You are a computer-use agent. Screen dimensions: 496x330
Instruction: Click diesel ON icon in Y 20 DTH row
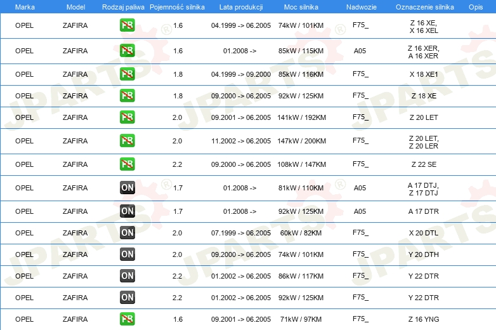(x=127, y=254)
